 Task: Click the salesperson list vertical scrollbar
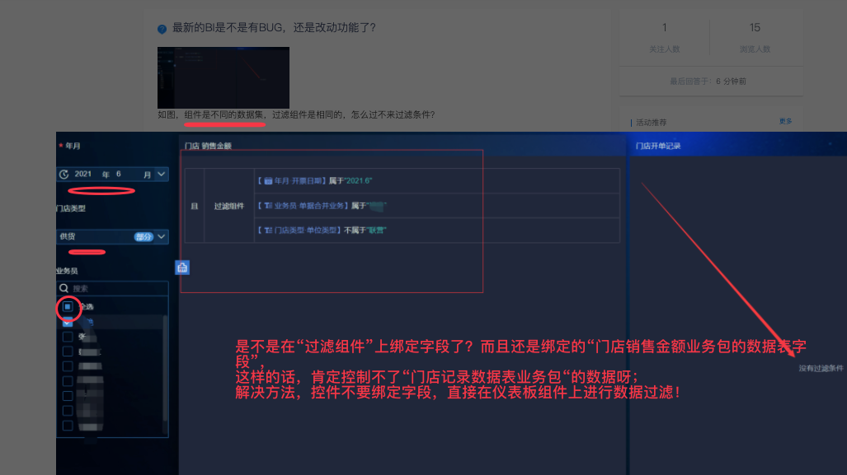click(x=165, y=366)
